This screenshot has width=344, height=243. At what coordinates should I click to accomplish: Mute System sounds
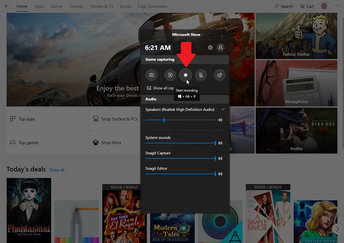pos(220,143)
